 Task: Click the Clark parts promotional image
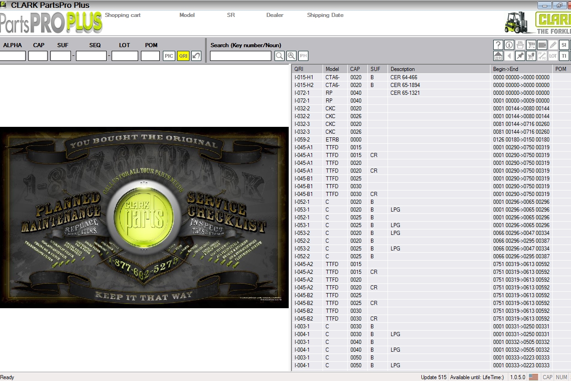[x=144, y=218]
